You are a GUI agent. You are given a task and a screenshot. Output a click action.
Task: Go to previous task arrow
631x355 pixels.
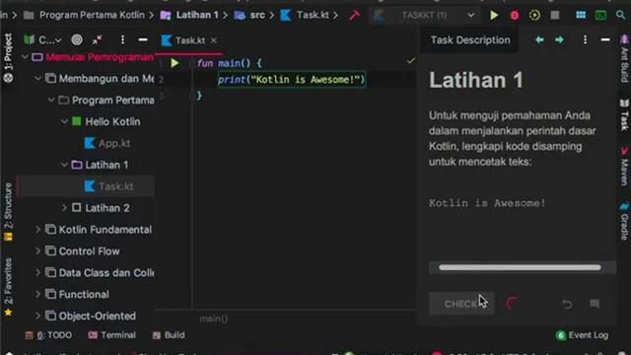(x=539, y=39)
